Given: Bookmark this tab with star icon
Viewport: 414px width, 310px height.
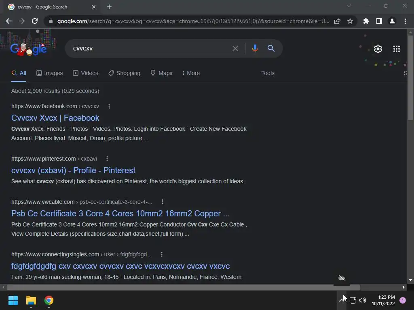Looking at the screenshot, I should coord(350,21).
